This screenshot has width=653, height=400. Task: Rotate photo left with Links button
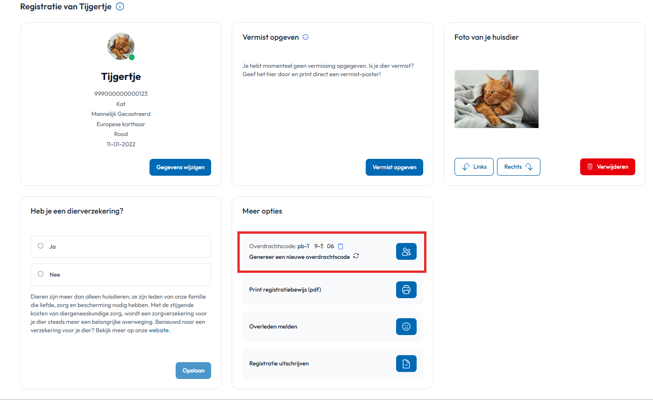[x=474, y=167]
